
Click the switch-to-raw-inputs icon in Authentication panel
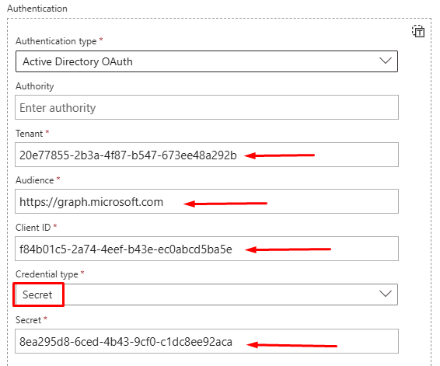point(418,31)
